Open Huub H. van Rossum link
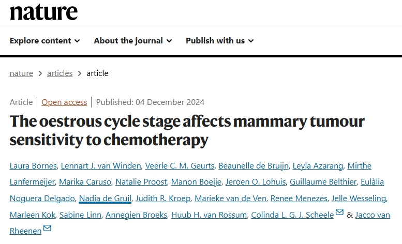The height and width of the screenshot is (244, 402). (211, 215)
